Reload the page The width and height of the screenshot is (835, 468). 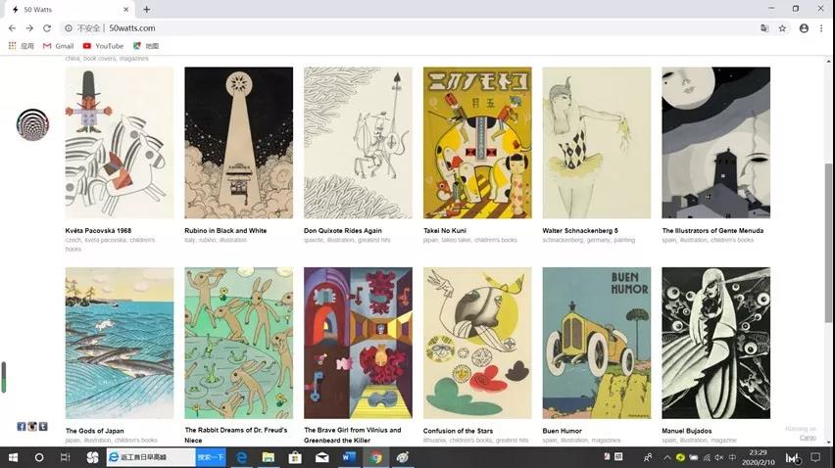46,28
